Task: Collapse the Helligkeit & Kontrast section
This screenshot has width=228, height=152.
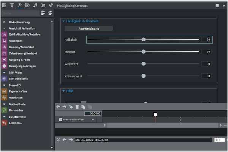Action: pyautogui.click(x=63, y=21)
